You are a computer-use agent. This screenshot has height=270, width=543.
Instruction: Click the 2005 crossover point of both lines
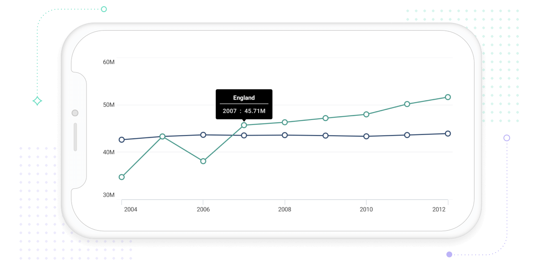click(162, 136)
